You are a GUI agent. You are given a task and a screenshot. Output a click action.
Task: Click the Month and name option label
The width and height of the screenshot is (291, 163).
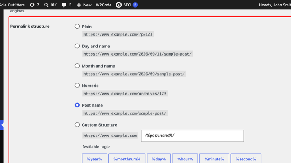(x=98, y=66)
